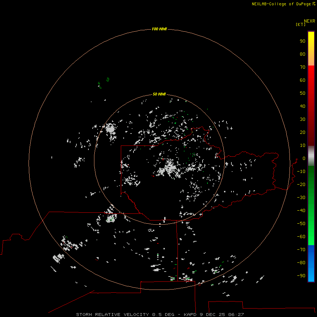
Task: Click the 30 value on the velocity scale
Action: 303,119
